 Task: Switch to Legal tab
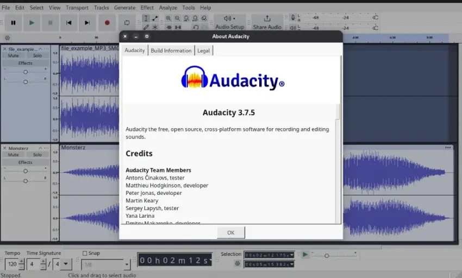[204, 50]
